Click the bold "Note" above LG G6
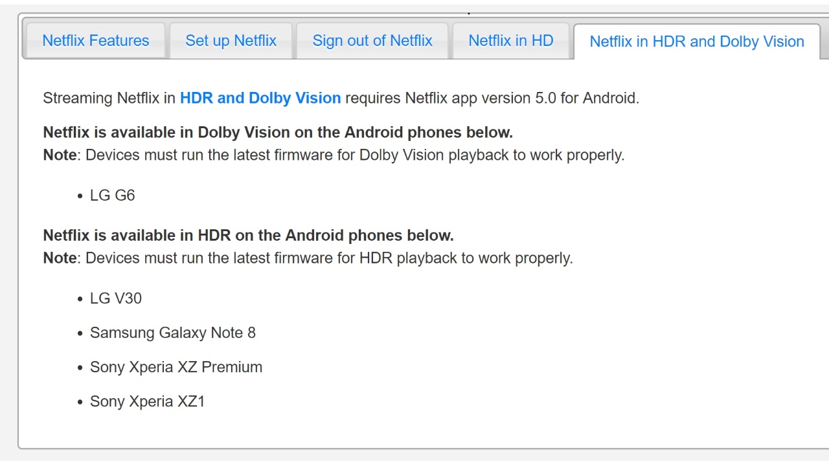 coord(60,155)
